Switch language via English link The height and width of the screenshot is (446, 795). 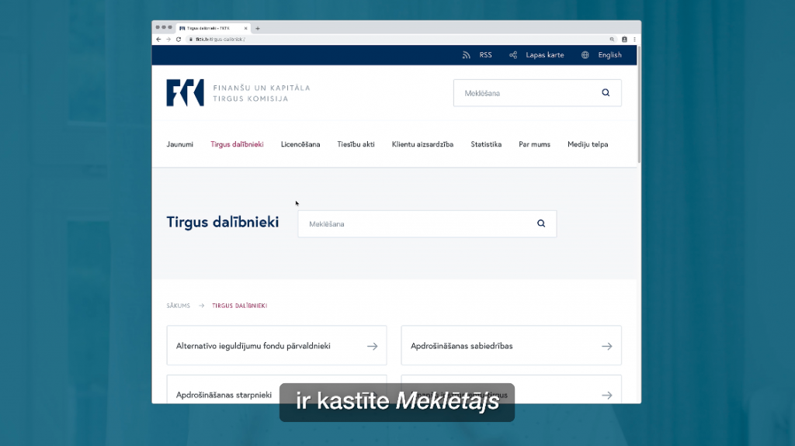click(x=609, y=55)
